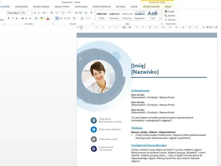Image resolution: width=221 pixels, height=166 pixels.
Task: Apply multilevel list
Action: (x=69, y=13)
